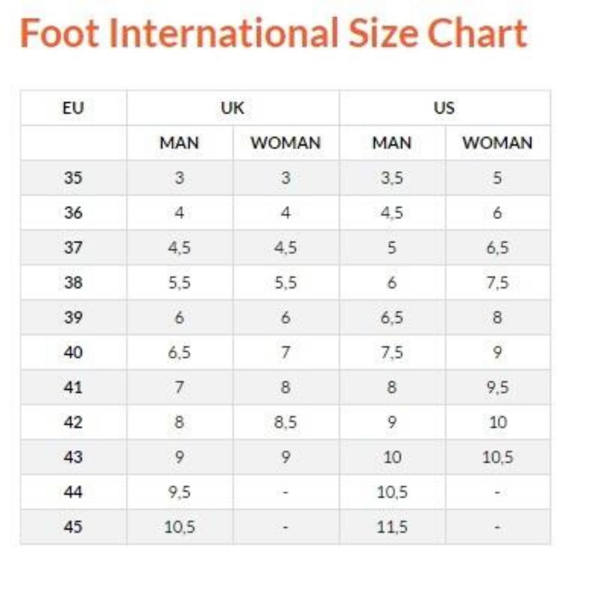Screen dimensions: 592x592
Task: Choose EU size 42 cell
Action: point(73,422)
